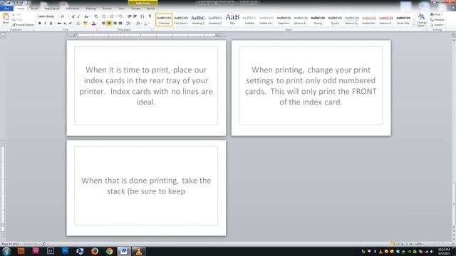Expand the Styles gallery More arrow
Screen dimensions: 456x256
click(x=414, y=25)
